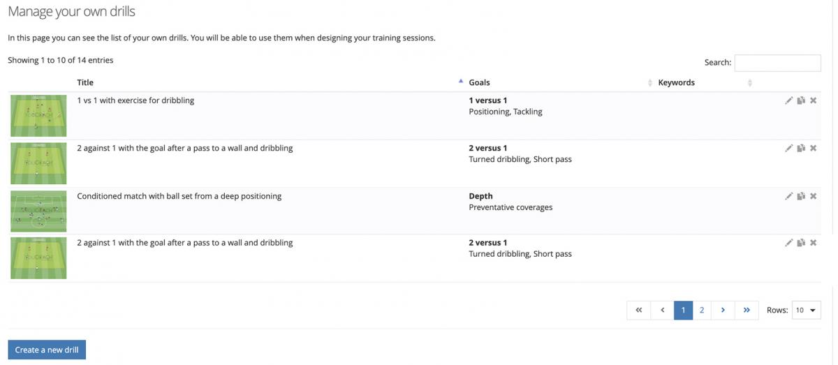Copy the Conditioned match drill
Viewport: 838px width, 365px height.
click(801, 196)
